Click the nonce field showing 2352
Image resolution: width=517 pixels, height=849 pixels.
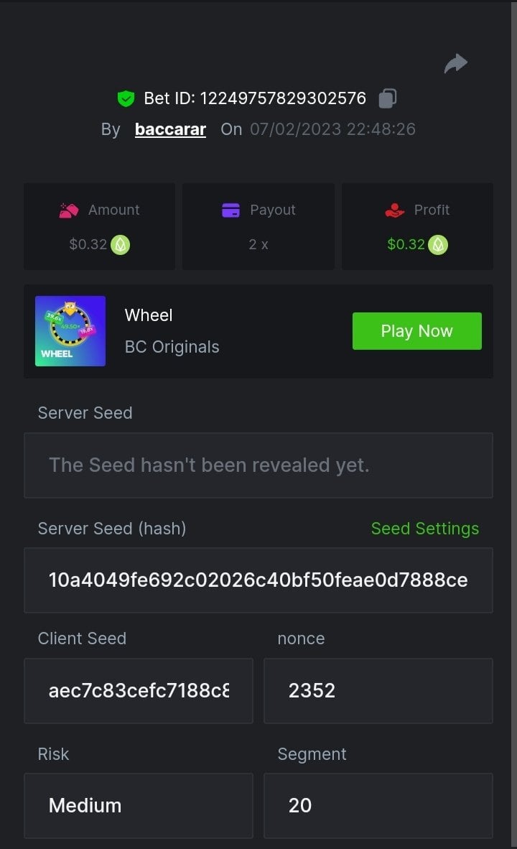click(x=378, y=691)
